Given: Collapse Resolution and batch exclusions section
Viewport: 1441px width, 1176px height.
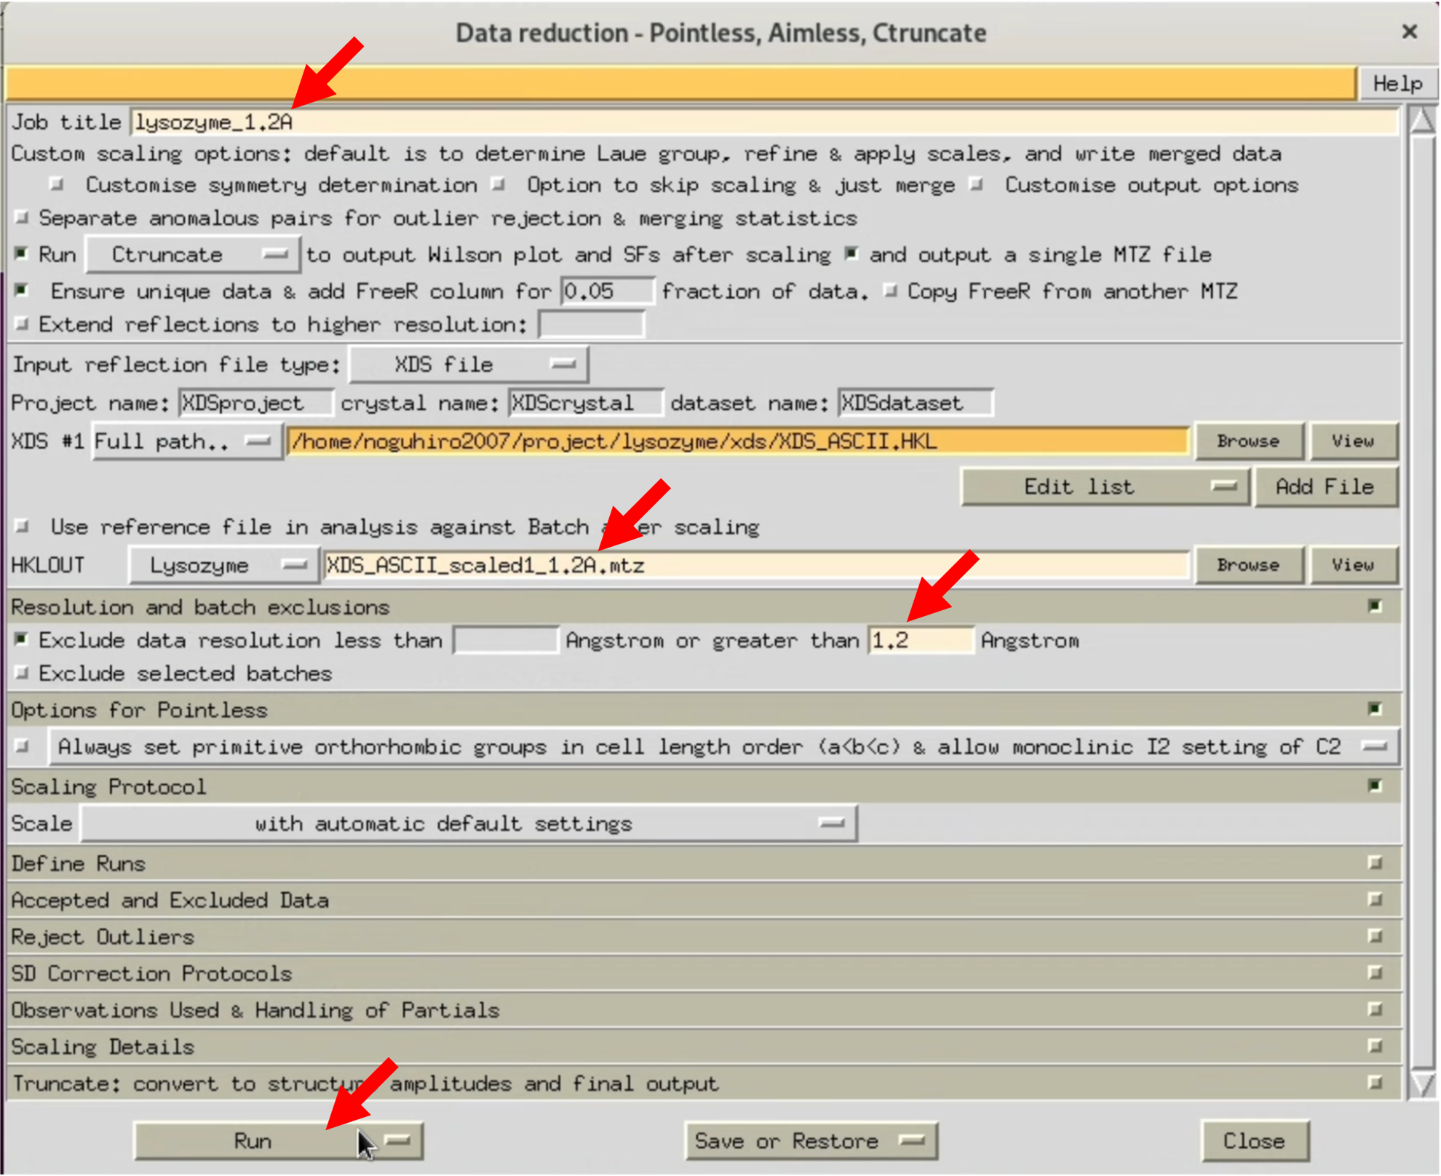Looking at the screenshot, I should click(x=1374, y=606).
